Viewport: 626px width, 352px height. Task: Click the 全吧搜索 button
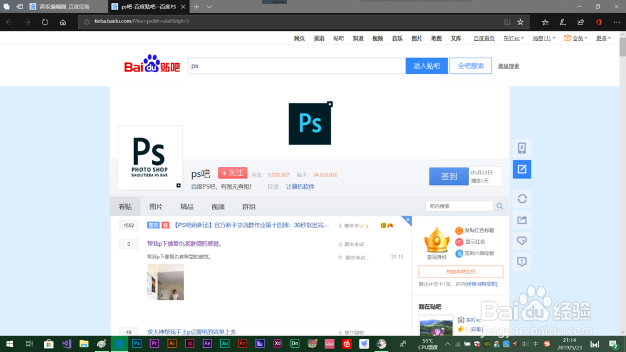pos(471,66)
